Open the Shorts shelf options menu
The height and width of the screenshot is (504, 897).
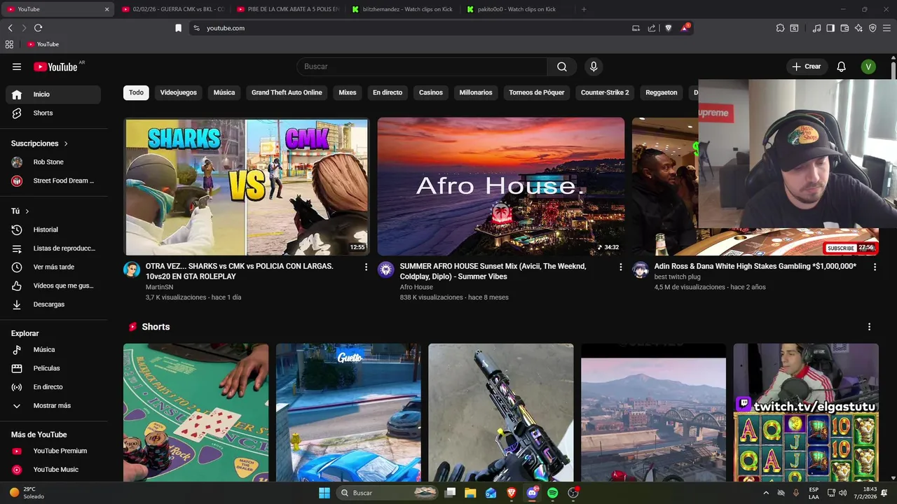[x=869, y=327]
